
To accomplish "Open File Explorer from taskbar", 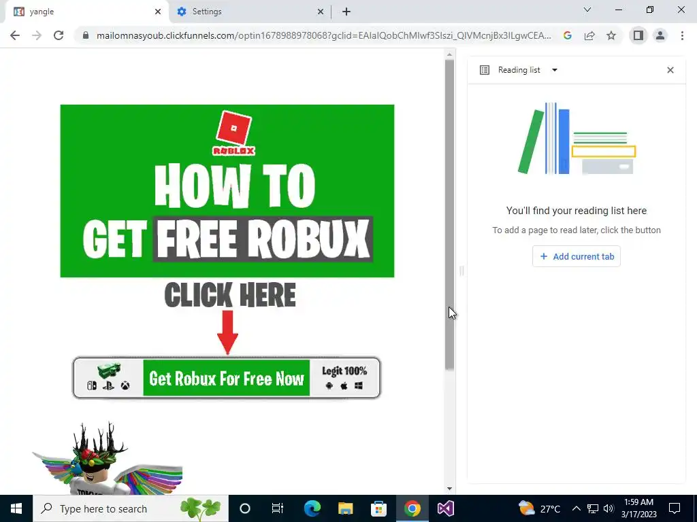I will (x=345, y=508).
